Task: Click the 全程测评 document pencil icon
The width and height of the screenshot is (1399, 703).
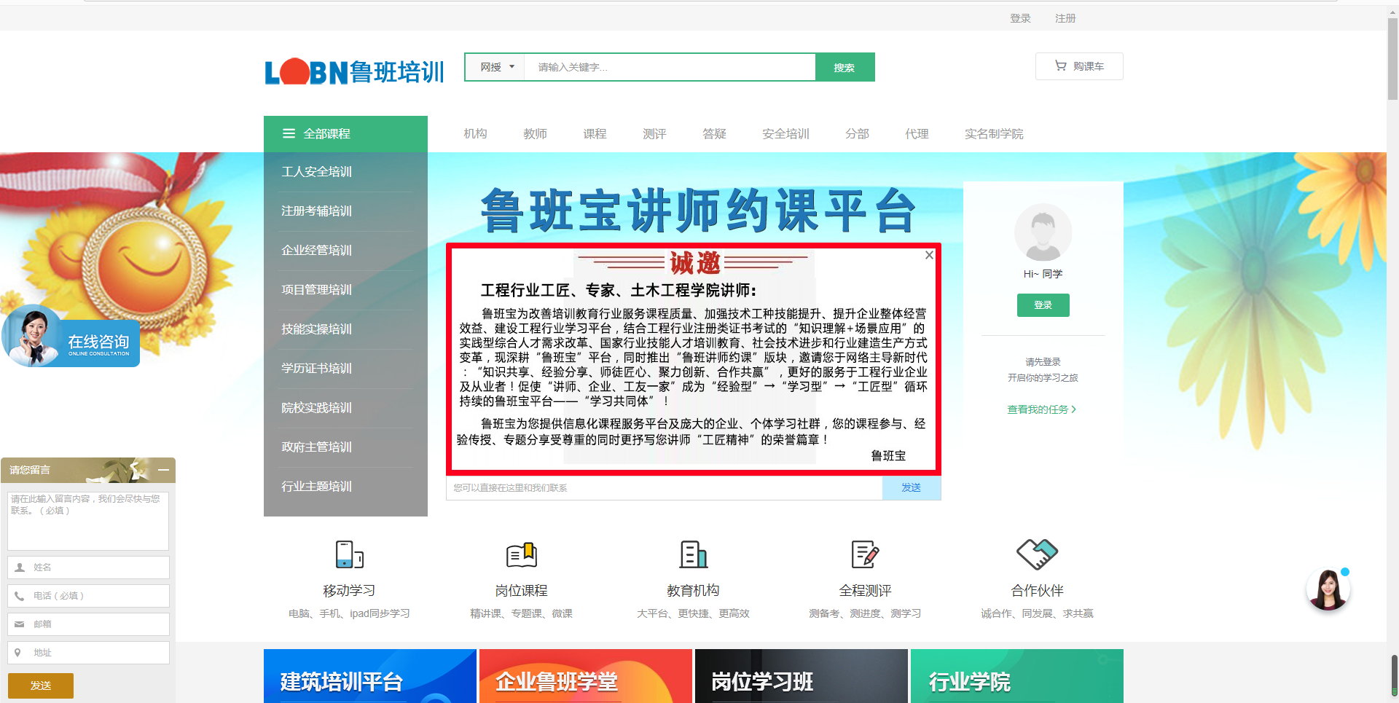Action: [865, 554]
